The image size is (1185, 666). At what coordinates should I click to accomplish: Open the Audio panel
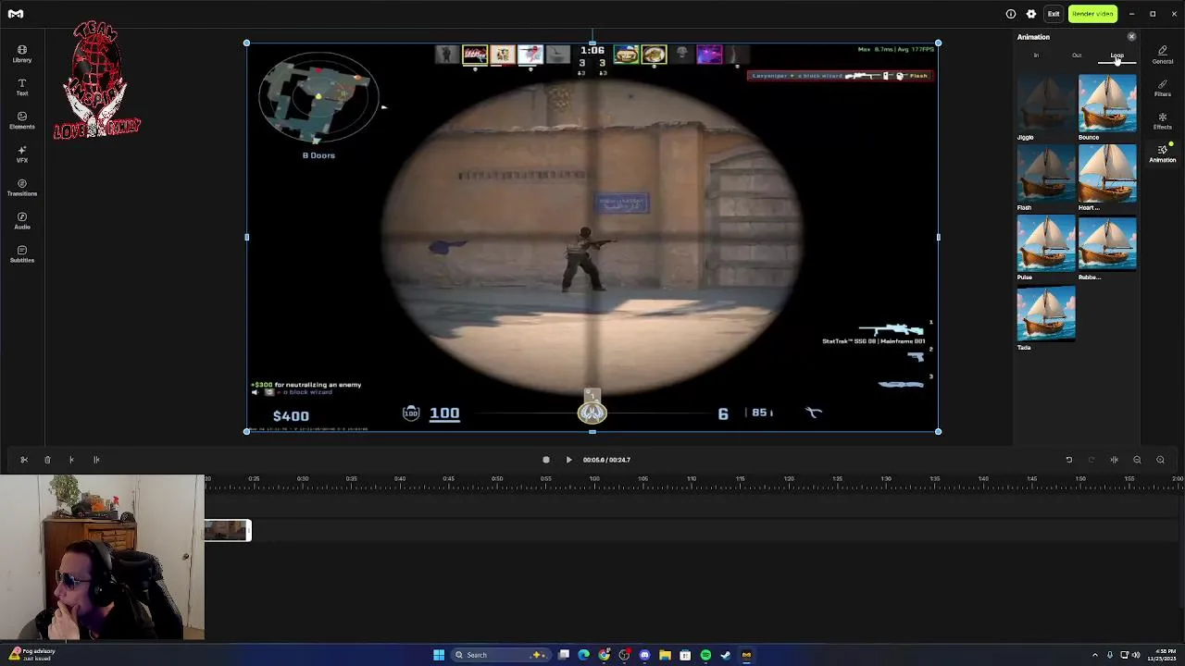coord(22,220)
